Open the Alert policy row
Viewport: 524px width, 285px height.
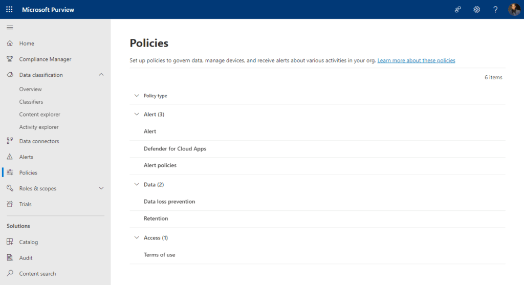317,131
